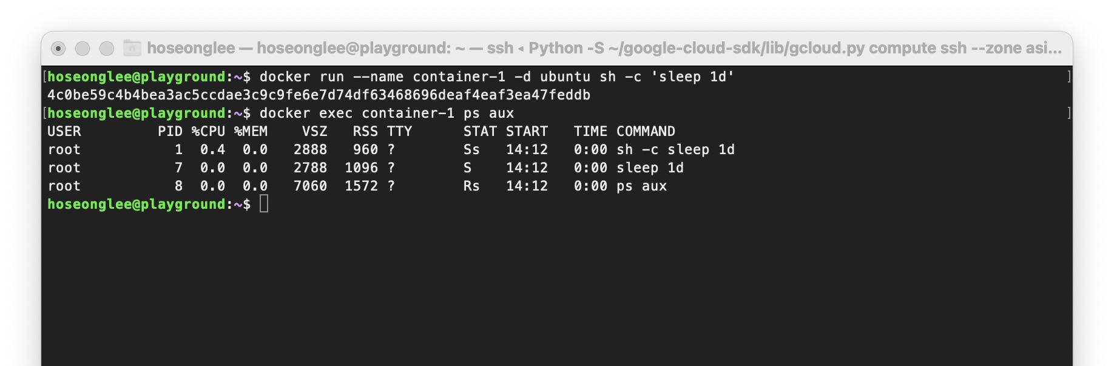Click the blinking terminal cursor block
The height and width of the screenshot is (366, 1114).
pyautogui.click(x=265, y=203)
